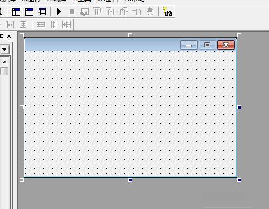This screenshot has width=269, height=209.
Task: Toggle the left work panel layout icon
Action: [x=16, y=12]
